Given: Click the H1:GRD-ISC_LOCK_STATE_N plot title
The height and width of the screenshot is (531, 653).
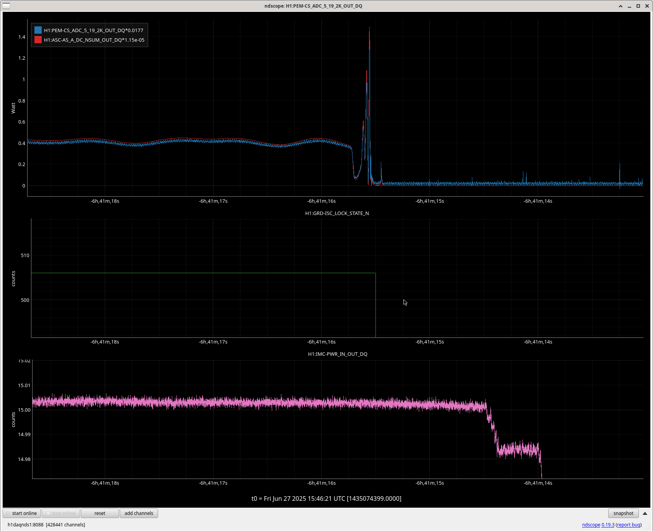Looking at the screenshot, I should [x=337, y=213].
